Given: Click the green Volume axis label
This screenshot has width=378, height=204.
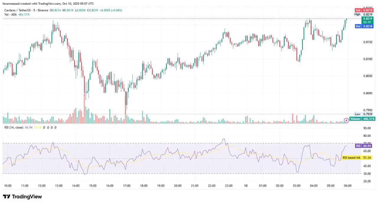Looking at the screenshot, I should click(362, 119).
